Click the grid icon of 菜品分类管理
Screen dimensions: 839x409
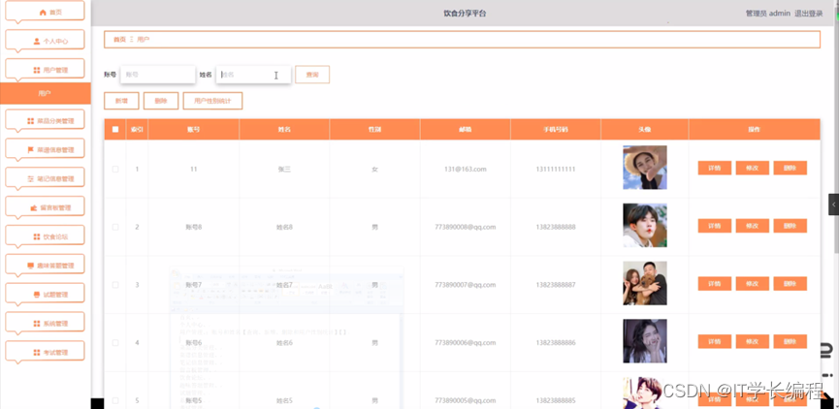30,121
